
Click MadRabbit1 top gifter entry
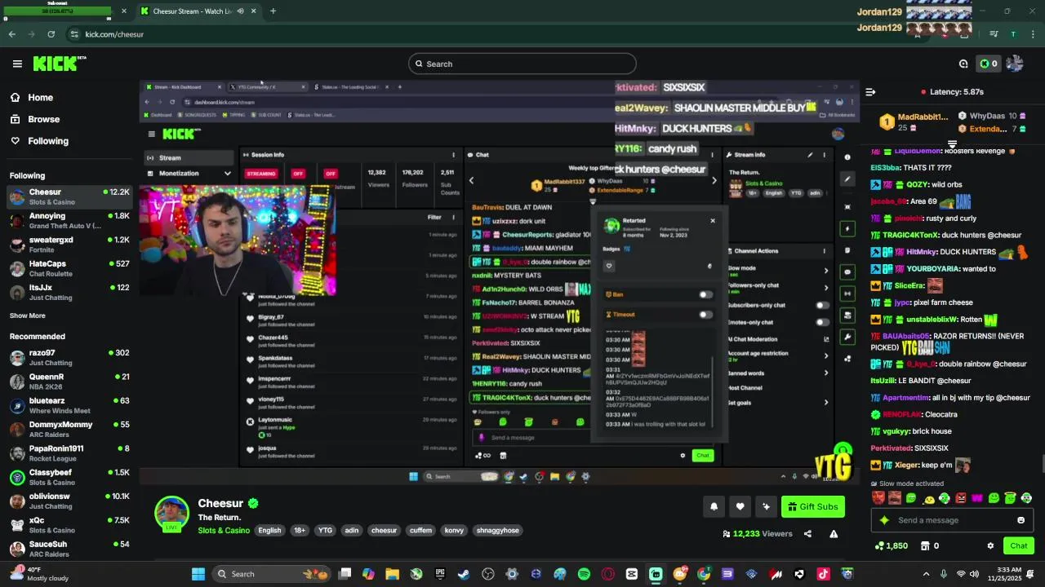coord(914,122)
